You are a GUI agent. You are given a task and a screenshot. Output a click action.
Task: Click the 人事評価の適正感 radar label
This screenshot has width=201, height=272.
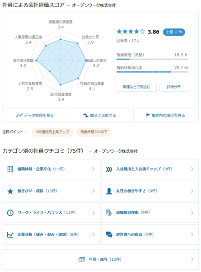28,37
